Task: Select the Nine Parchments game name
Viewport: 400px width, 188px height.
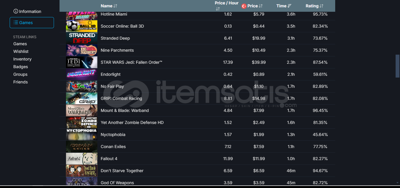Action: coord(117,50)
